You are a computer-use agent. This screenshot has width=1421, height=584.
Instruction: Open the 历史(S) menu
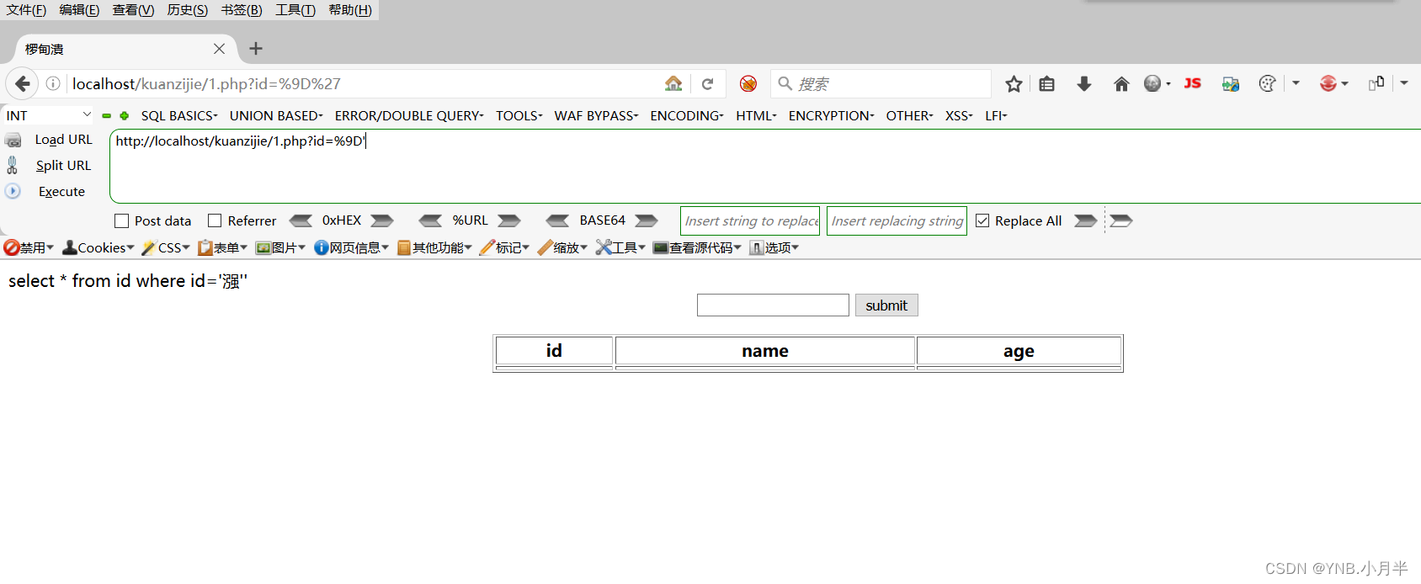coord(187,10)
